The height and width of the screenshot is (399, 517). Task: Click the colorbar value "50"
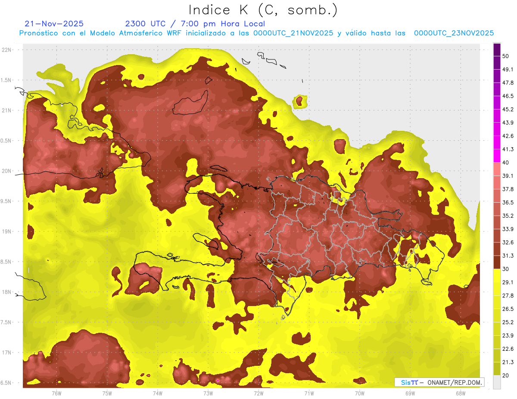[506, 56]
